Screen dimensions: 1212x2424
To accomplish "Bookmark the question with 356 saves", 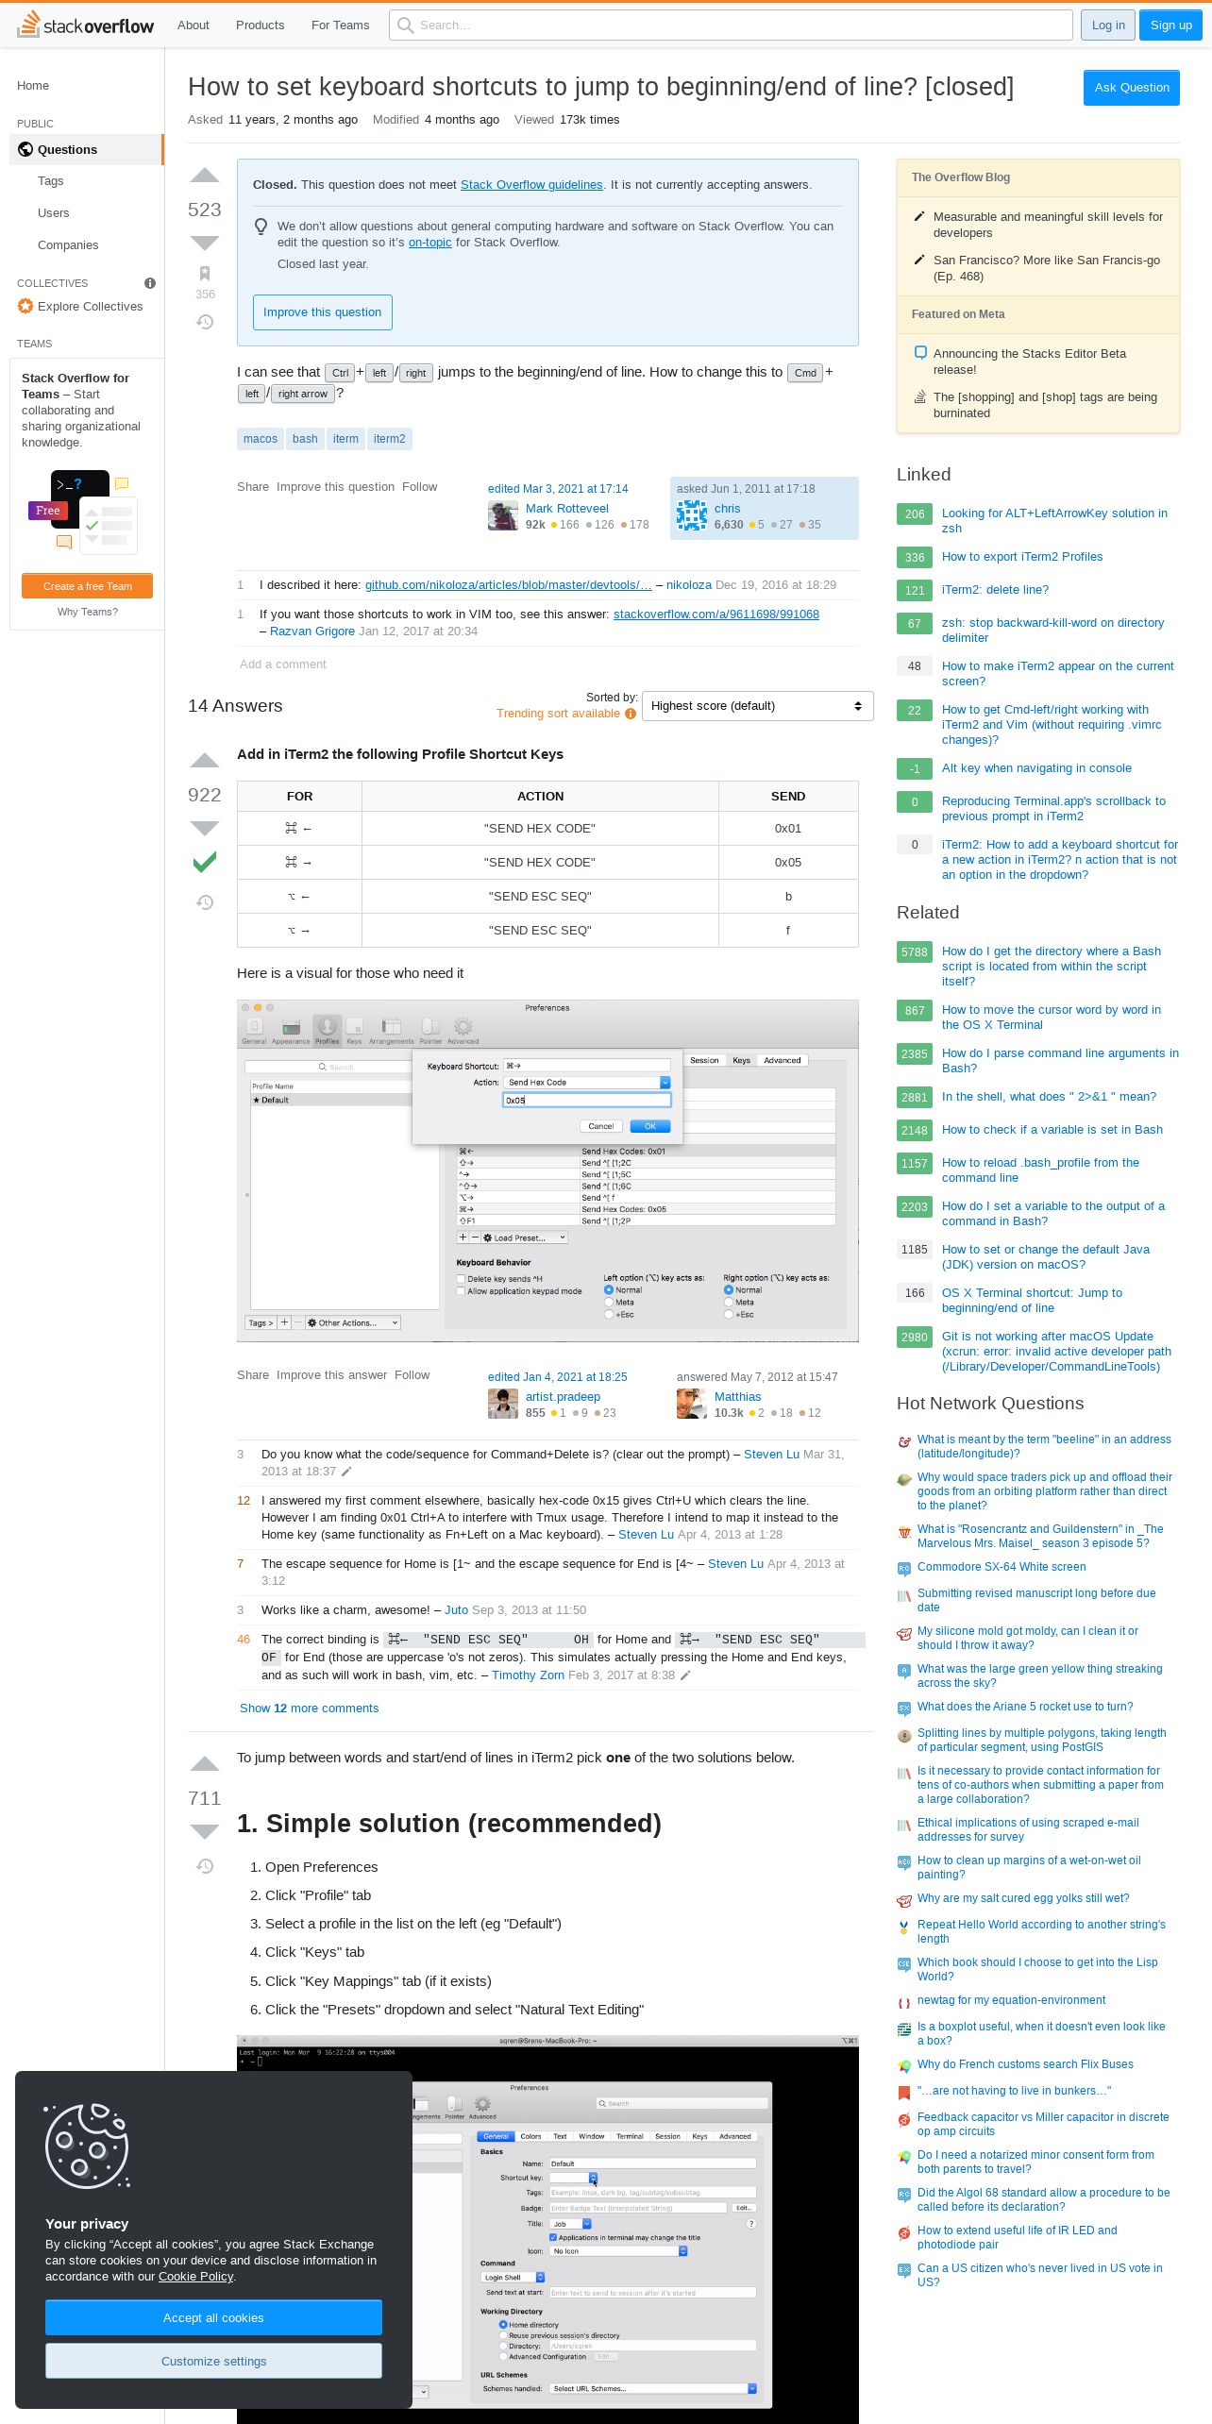I will [x=205, y=274].
